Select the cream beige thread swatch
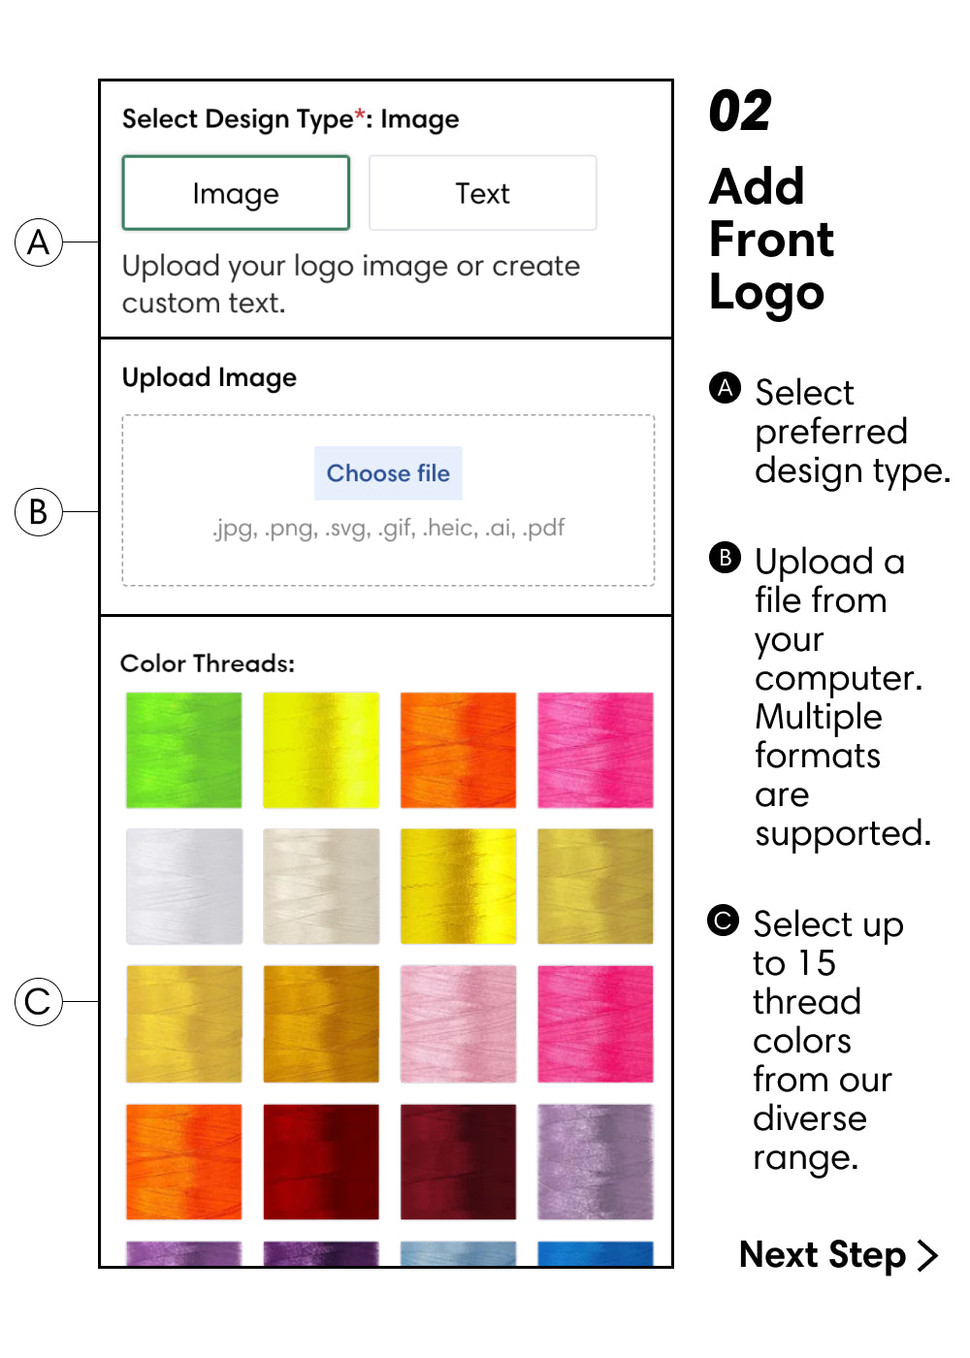 tap(321, 887)
